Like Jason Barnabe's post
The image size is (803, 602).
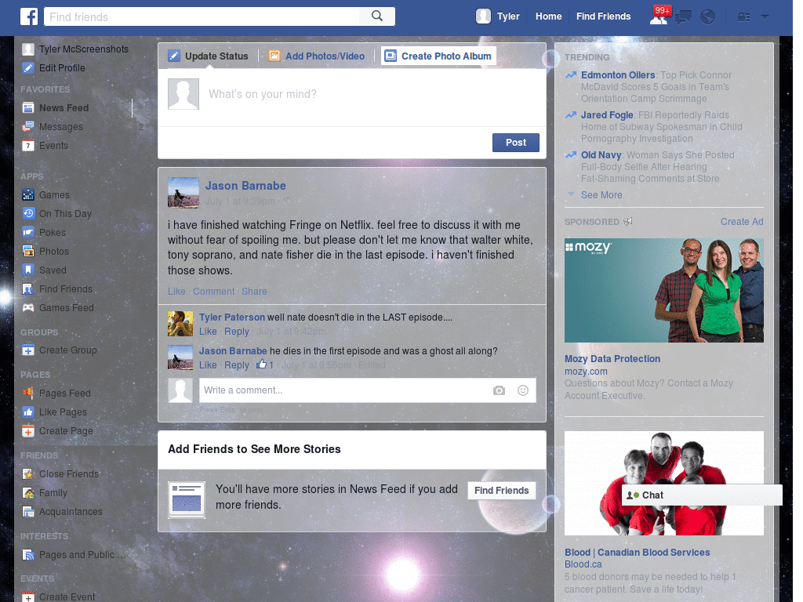176,292
